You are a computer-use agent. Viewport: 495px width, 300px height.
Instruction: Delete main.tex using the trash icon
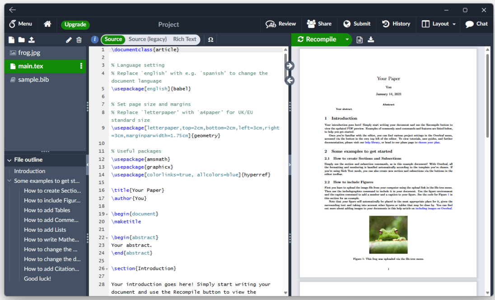point(79,40)
